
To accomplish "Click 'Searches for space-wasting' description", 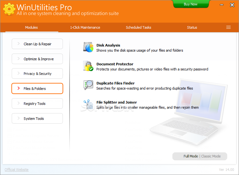I will pyautogui.click(x=144, y=88).
